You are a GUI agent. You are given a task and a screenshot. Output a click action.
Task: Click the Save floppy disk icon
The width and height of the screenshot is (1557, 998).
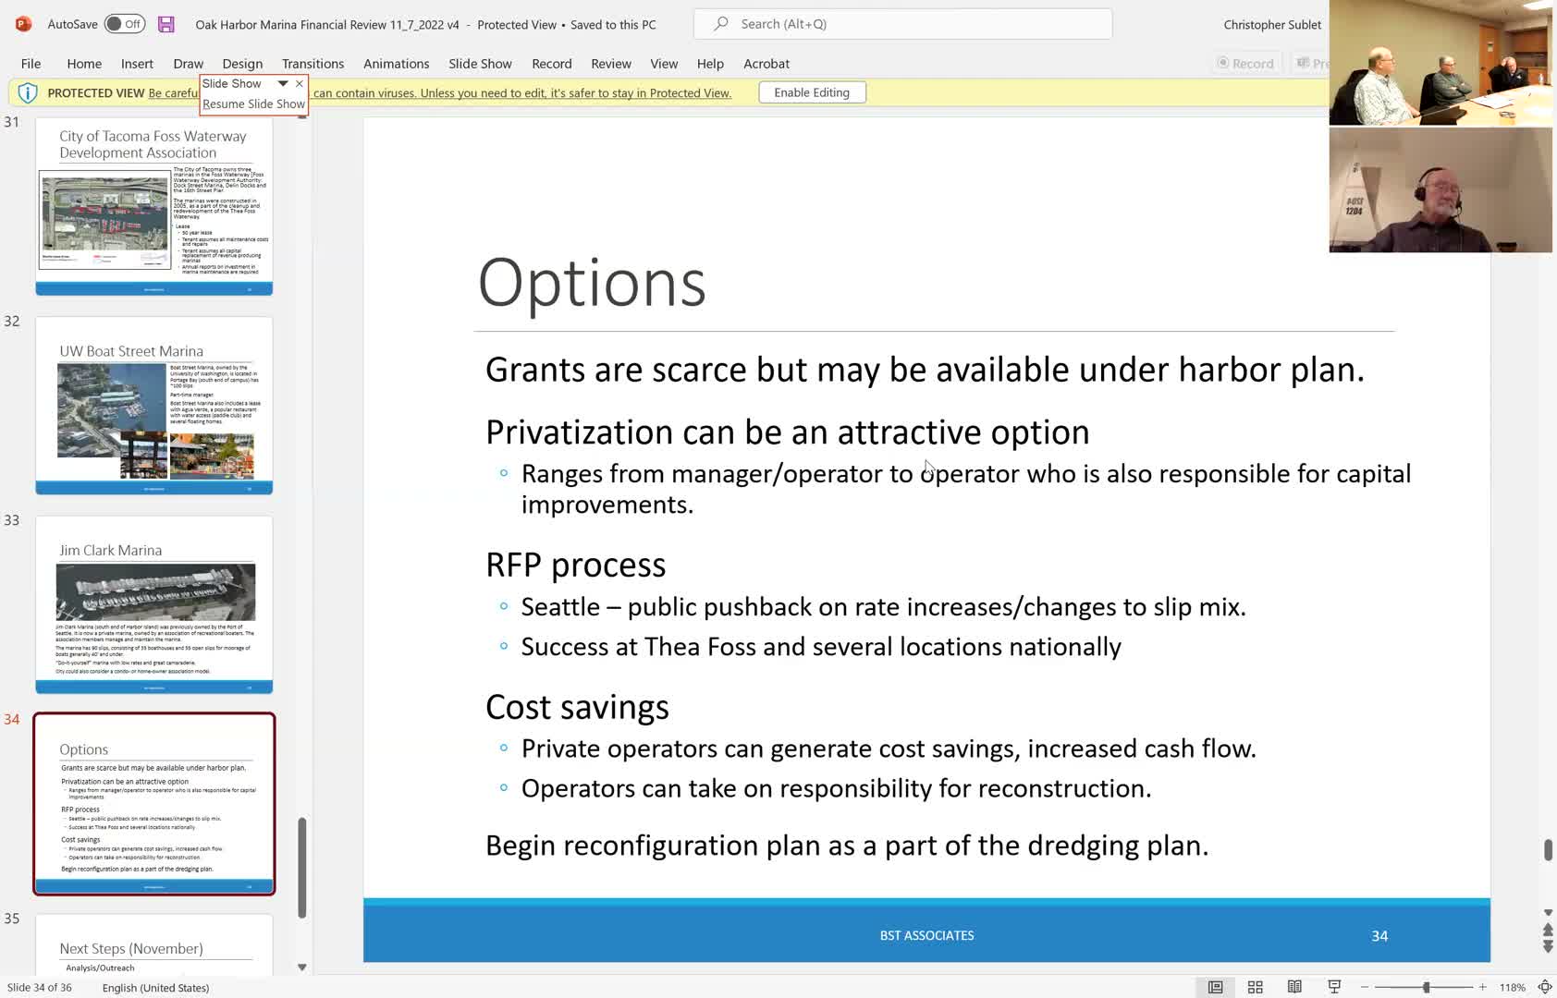coord(166,24)
